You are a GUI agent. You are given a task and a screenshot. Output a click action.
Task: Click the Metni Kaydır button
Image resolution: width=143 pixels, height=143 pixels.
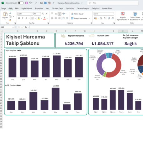(77, 14)
